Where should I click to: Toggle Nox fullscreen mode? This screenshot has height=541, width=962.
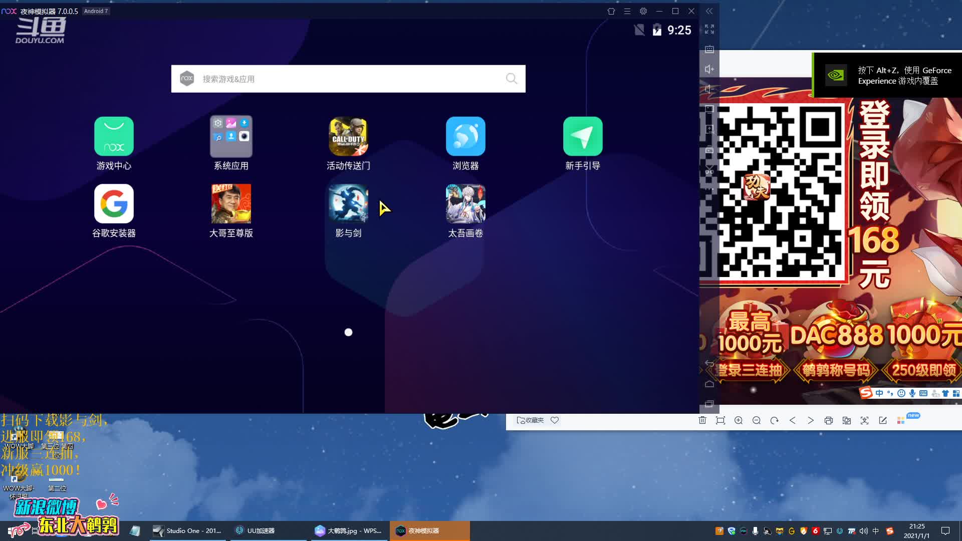tap(709, 30)
